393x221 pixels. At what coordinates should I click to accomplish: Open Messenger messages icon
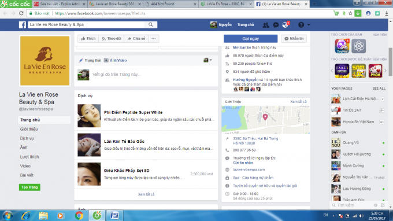click(276, 24)
